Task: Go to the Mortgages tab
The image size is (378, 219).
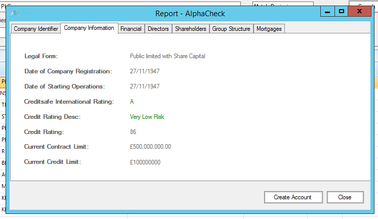Action: click(x=269, y=29)
